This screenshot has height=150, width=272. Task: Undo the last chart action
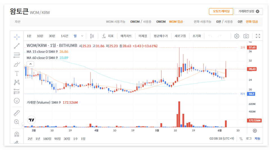[210, 36]
